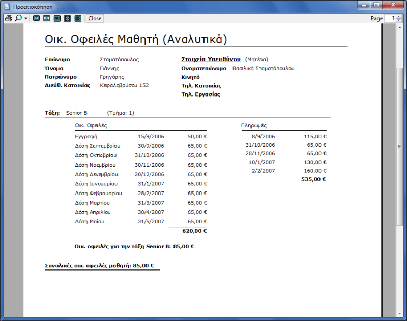Open the zoom level dropdown arrow
Screen dimensions: 407x321
click(x=26, y=19)
